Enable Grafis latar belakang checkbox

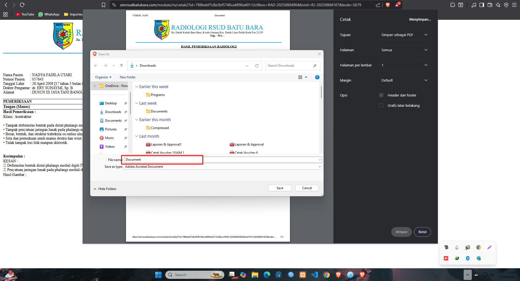tap(381, 105)
